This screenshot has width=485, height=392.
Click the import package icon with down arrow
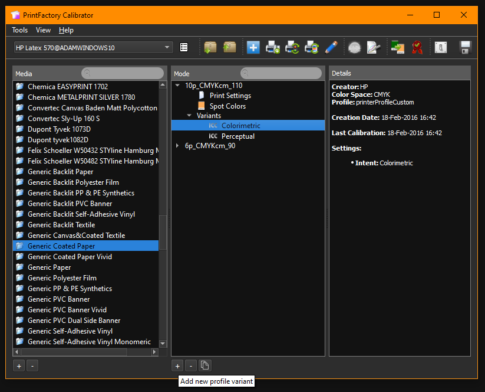(210, 47)
